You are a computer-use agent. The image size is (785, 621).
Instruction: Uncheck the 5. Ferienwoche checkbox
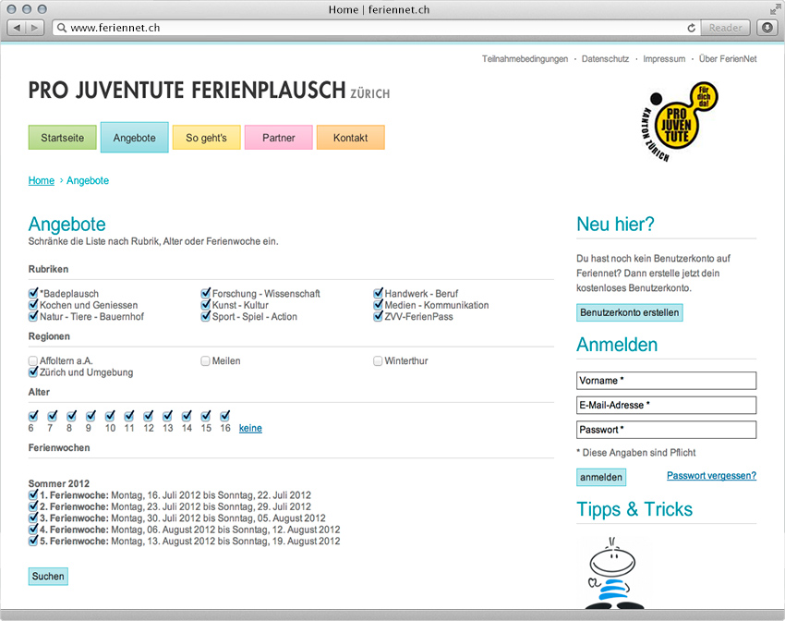pyautogui.click(x=33, y=541)
